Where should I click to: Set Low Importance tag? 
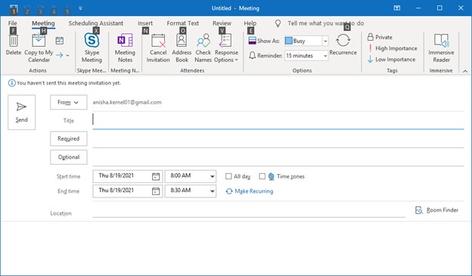391,60
